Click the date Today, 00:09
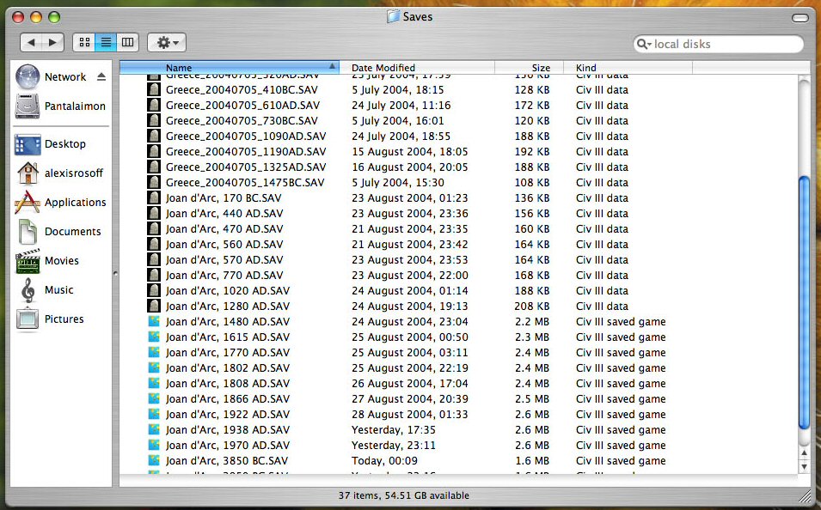This screenshot has height=510, width=821. pos(384,461)
